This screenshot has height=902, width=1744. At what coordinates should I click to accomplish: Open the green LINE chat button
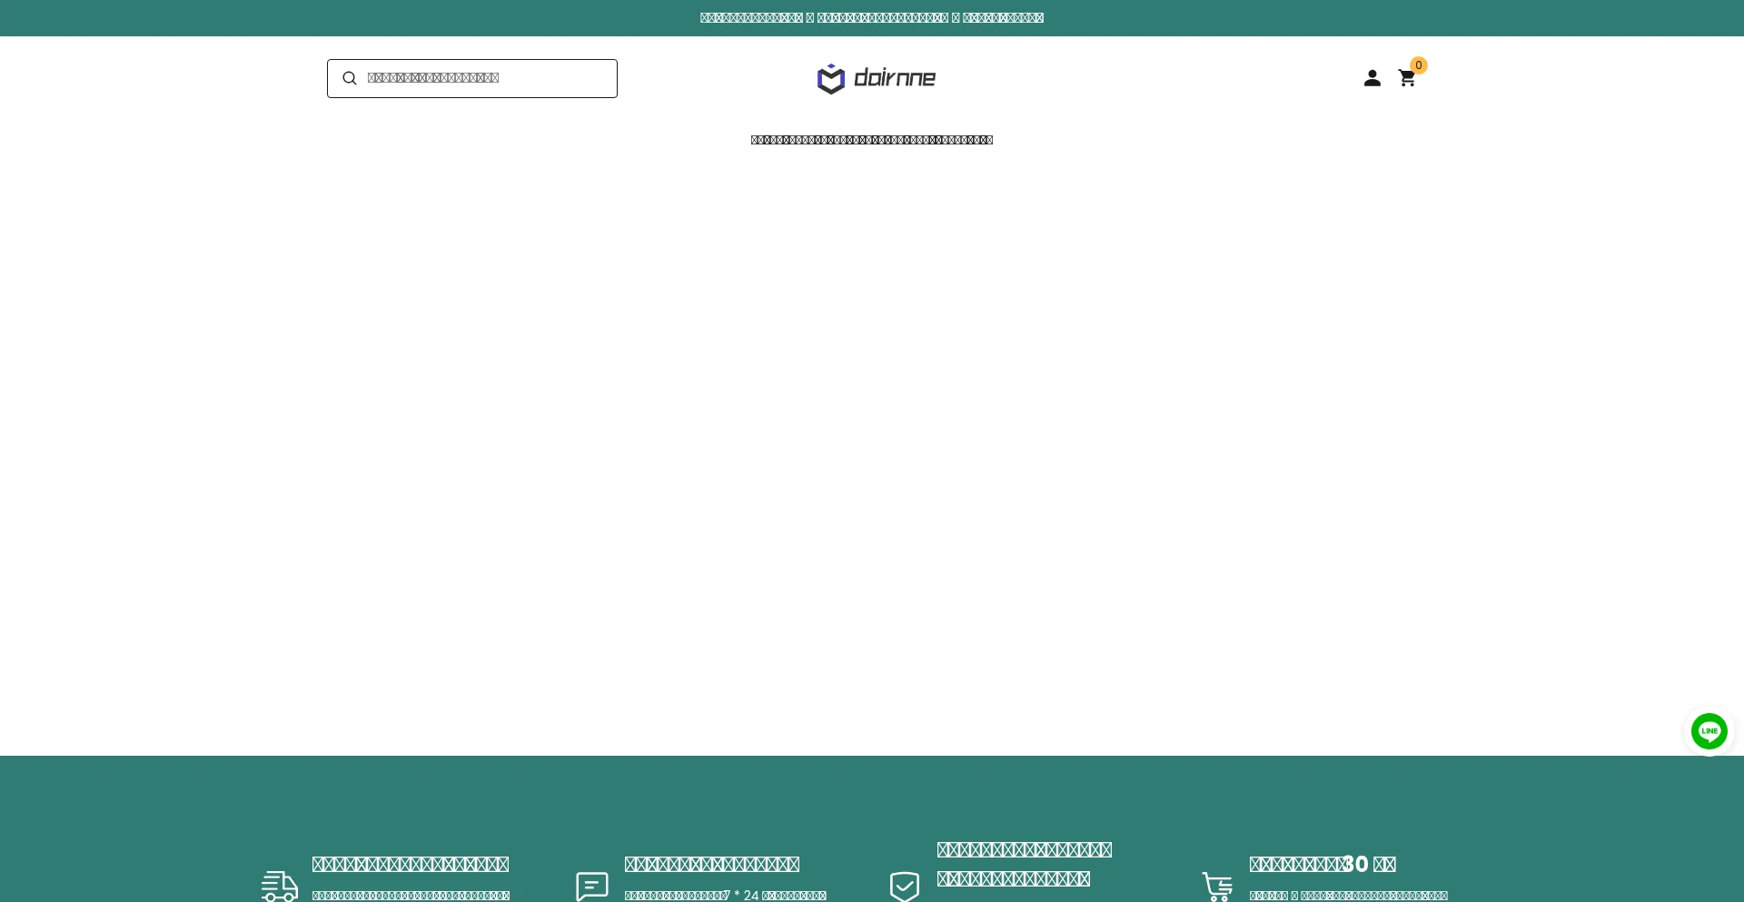pyautogui.click(x=1709, y=731)
